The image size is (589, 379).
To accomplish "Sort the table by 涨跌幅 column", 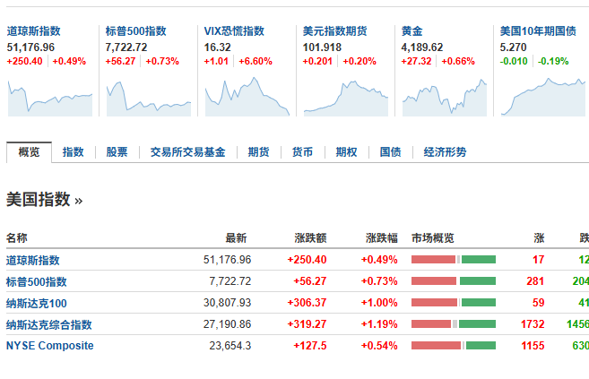I will tap(382, 238).
